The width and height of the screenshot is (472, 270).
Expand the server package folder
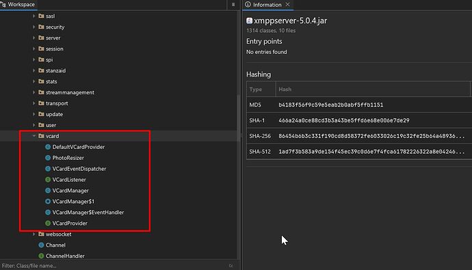[x=34, y=38]
